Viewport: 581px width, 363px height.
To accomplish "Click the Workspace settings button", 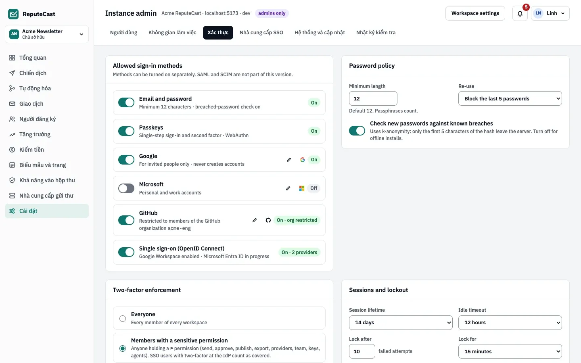I will [475, 13].
